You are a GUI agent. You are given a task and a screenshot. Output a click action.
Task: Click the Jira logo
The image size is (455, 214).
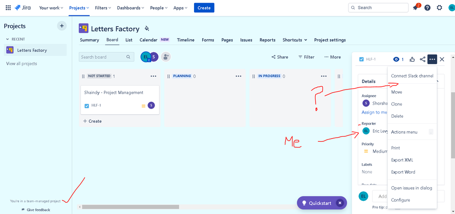pyautogui.click(x=23, y=8)
